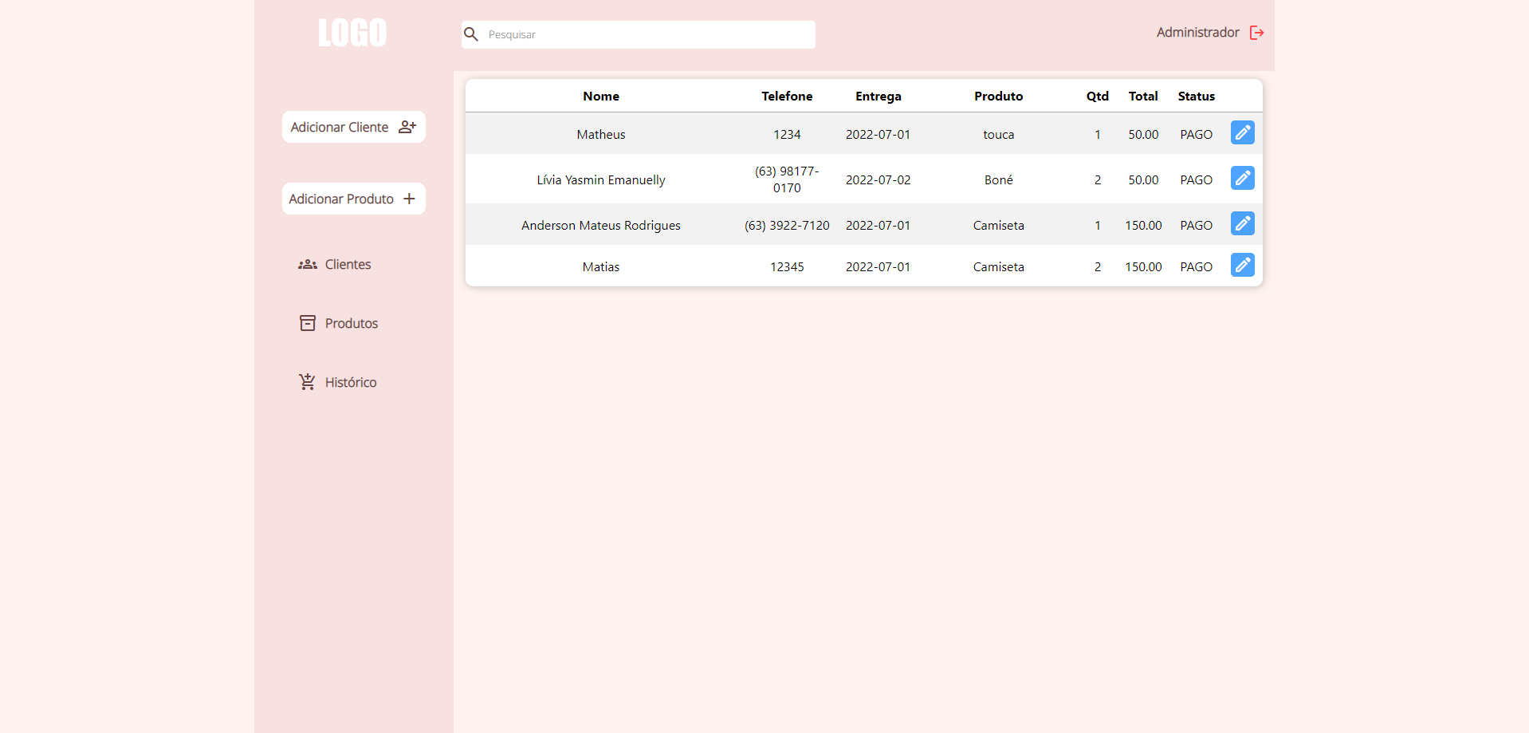Click the Telefone column header
Screen dimensions: 1529x733
787,96
